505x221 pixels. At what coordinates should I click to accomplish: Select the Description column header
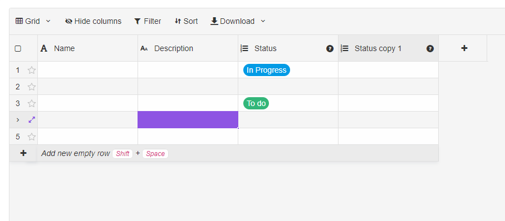coord(188,48)
